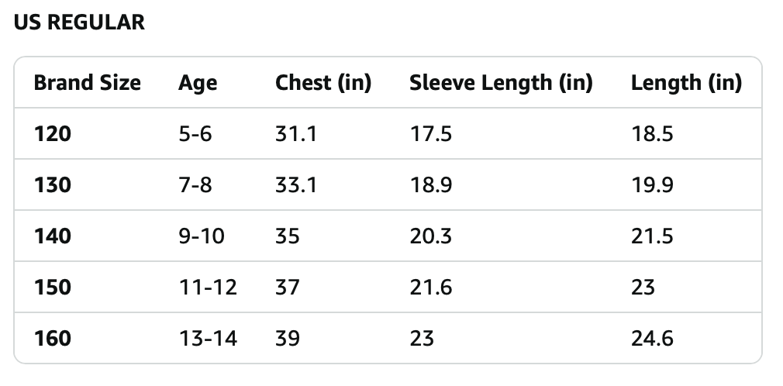Select the age 9-10 cell
Image resolution: width=783 pixels, height=386 pixels.
pyautogui.click(x=202, y=236)
